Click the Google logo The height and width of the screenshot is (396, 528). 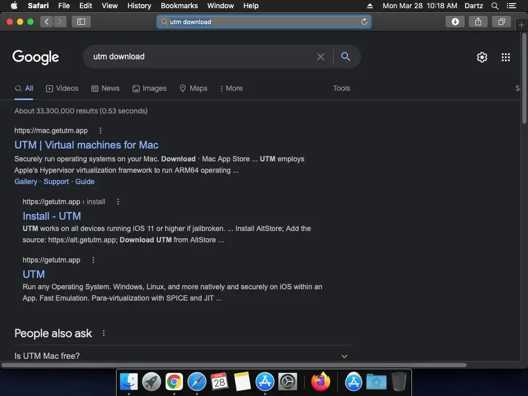coord(36,57)
